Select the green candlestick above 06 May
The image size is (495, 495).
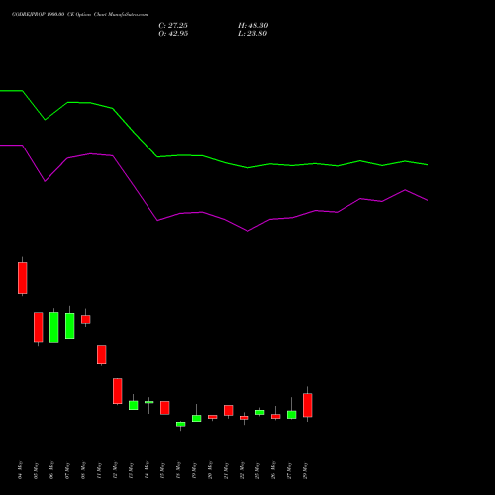point(54,327)
